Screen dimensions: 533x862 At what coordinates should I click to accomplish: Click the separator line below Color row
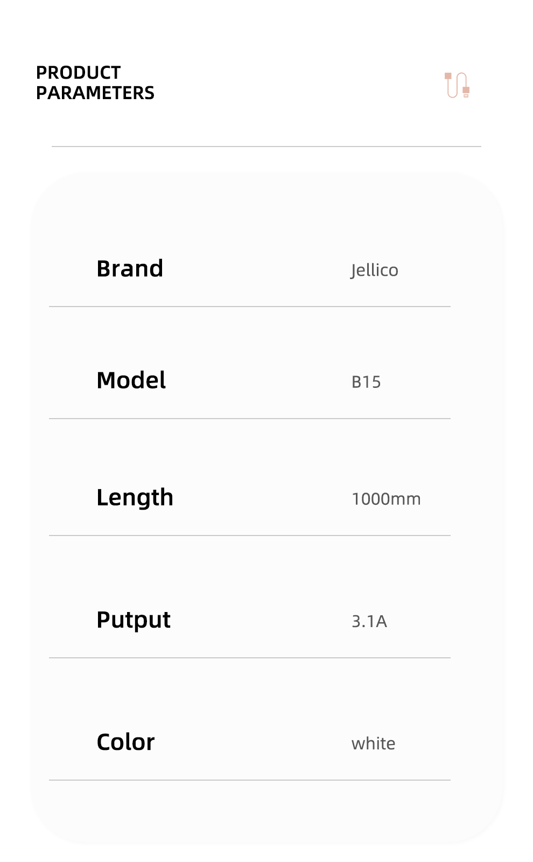coord(250,780)
